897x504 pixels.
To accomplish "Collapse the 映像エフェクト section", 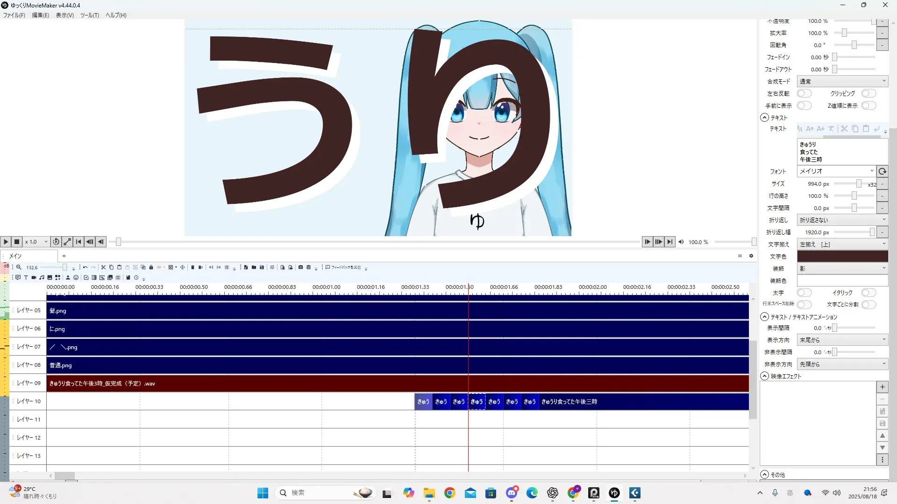I will tap(765, 376).
